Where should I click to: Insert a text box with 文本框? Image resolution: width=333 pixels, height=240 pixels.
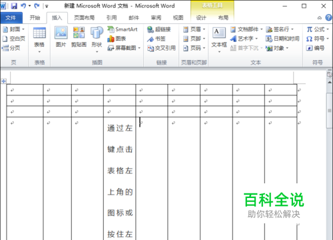pos(219,40)
